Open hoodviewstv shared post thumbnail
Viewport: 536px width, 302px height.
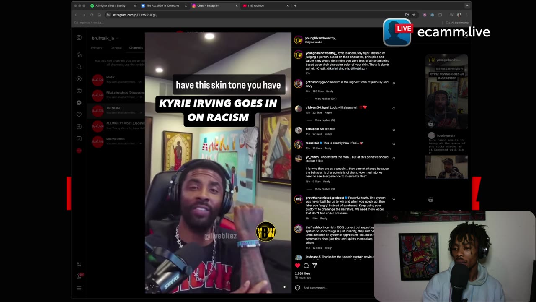coord(447,167)
